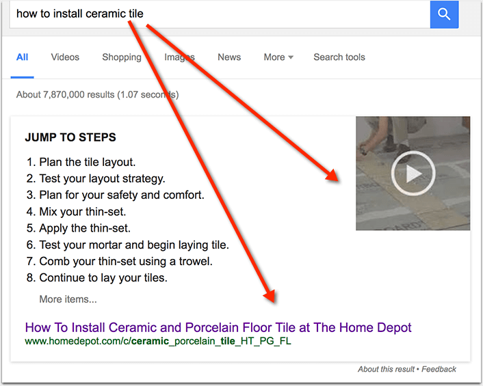Open the Home Depot How To Install link
Viewport: 483px width, 386px height.
[x=218, y=327]
